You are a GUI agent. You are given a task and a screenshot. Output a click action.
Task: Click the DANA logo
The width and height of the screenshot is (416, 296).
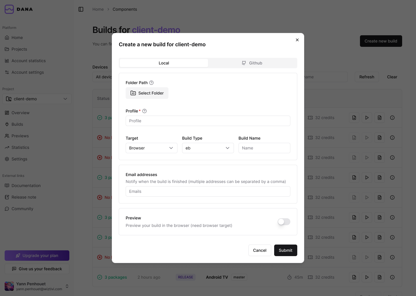tap(18, 9)
